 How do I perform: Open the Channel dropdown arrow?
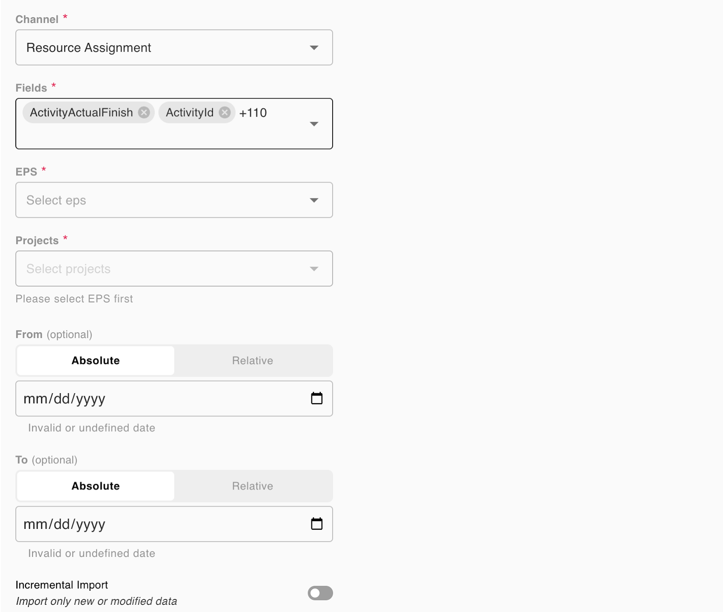pyautogui.click(x=314, y=47)
